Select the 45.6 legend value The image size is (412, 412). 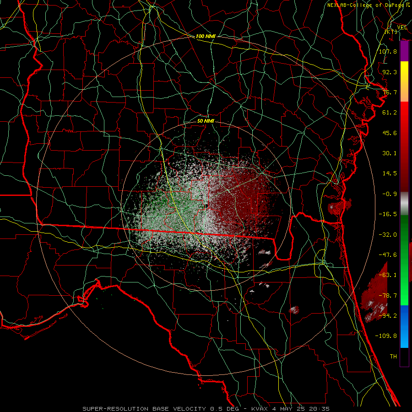pyautogui.click(x=390, y=133)
